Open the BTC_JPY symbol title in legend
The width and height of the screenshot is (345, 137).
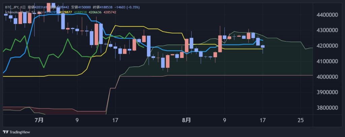(12, 7)
